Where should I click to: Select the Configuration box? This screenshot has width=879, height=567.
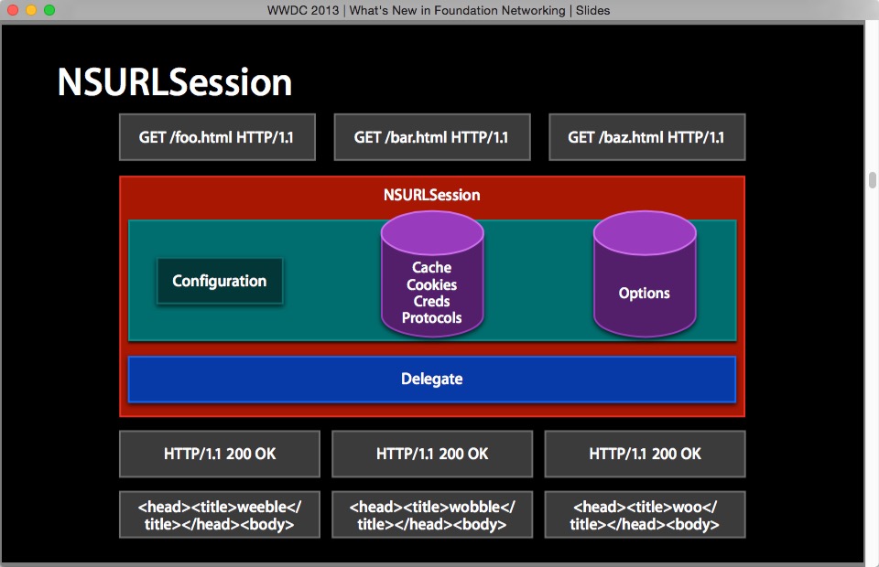[x=220, y=281]
